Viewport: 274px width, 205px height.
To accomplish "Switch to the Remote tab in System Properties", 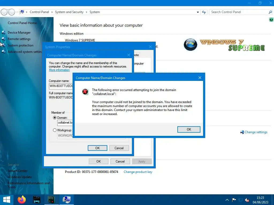I will click(137, 55).
